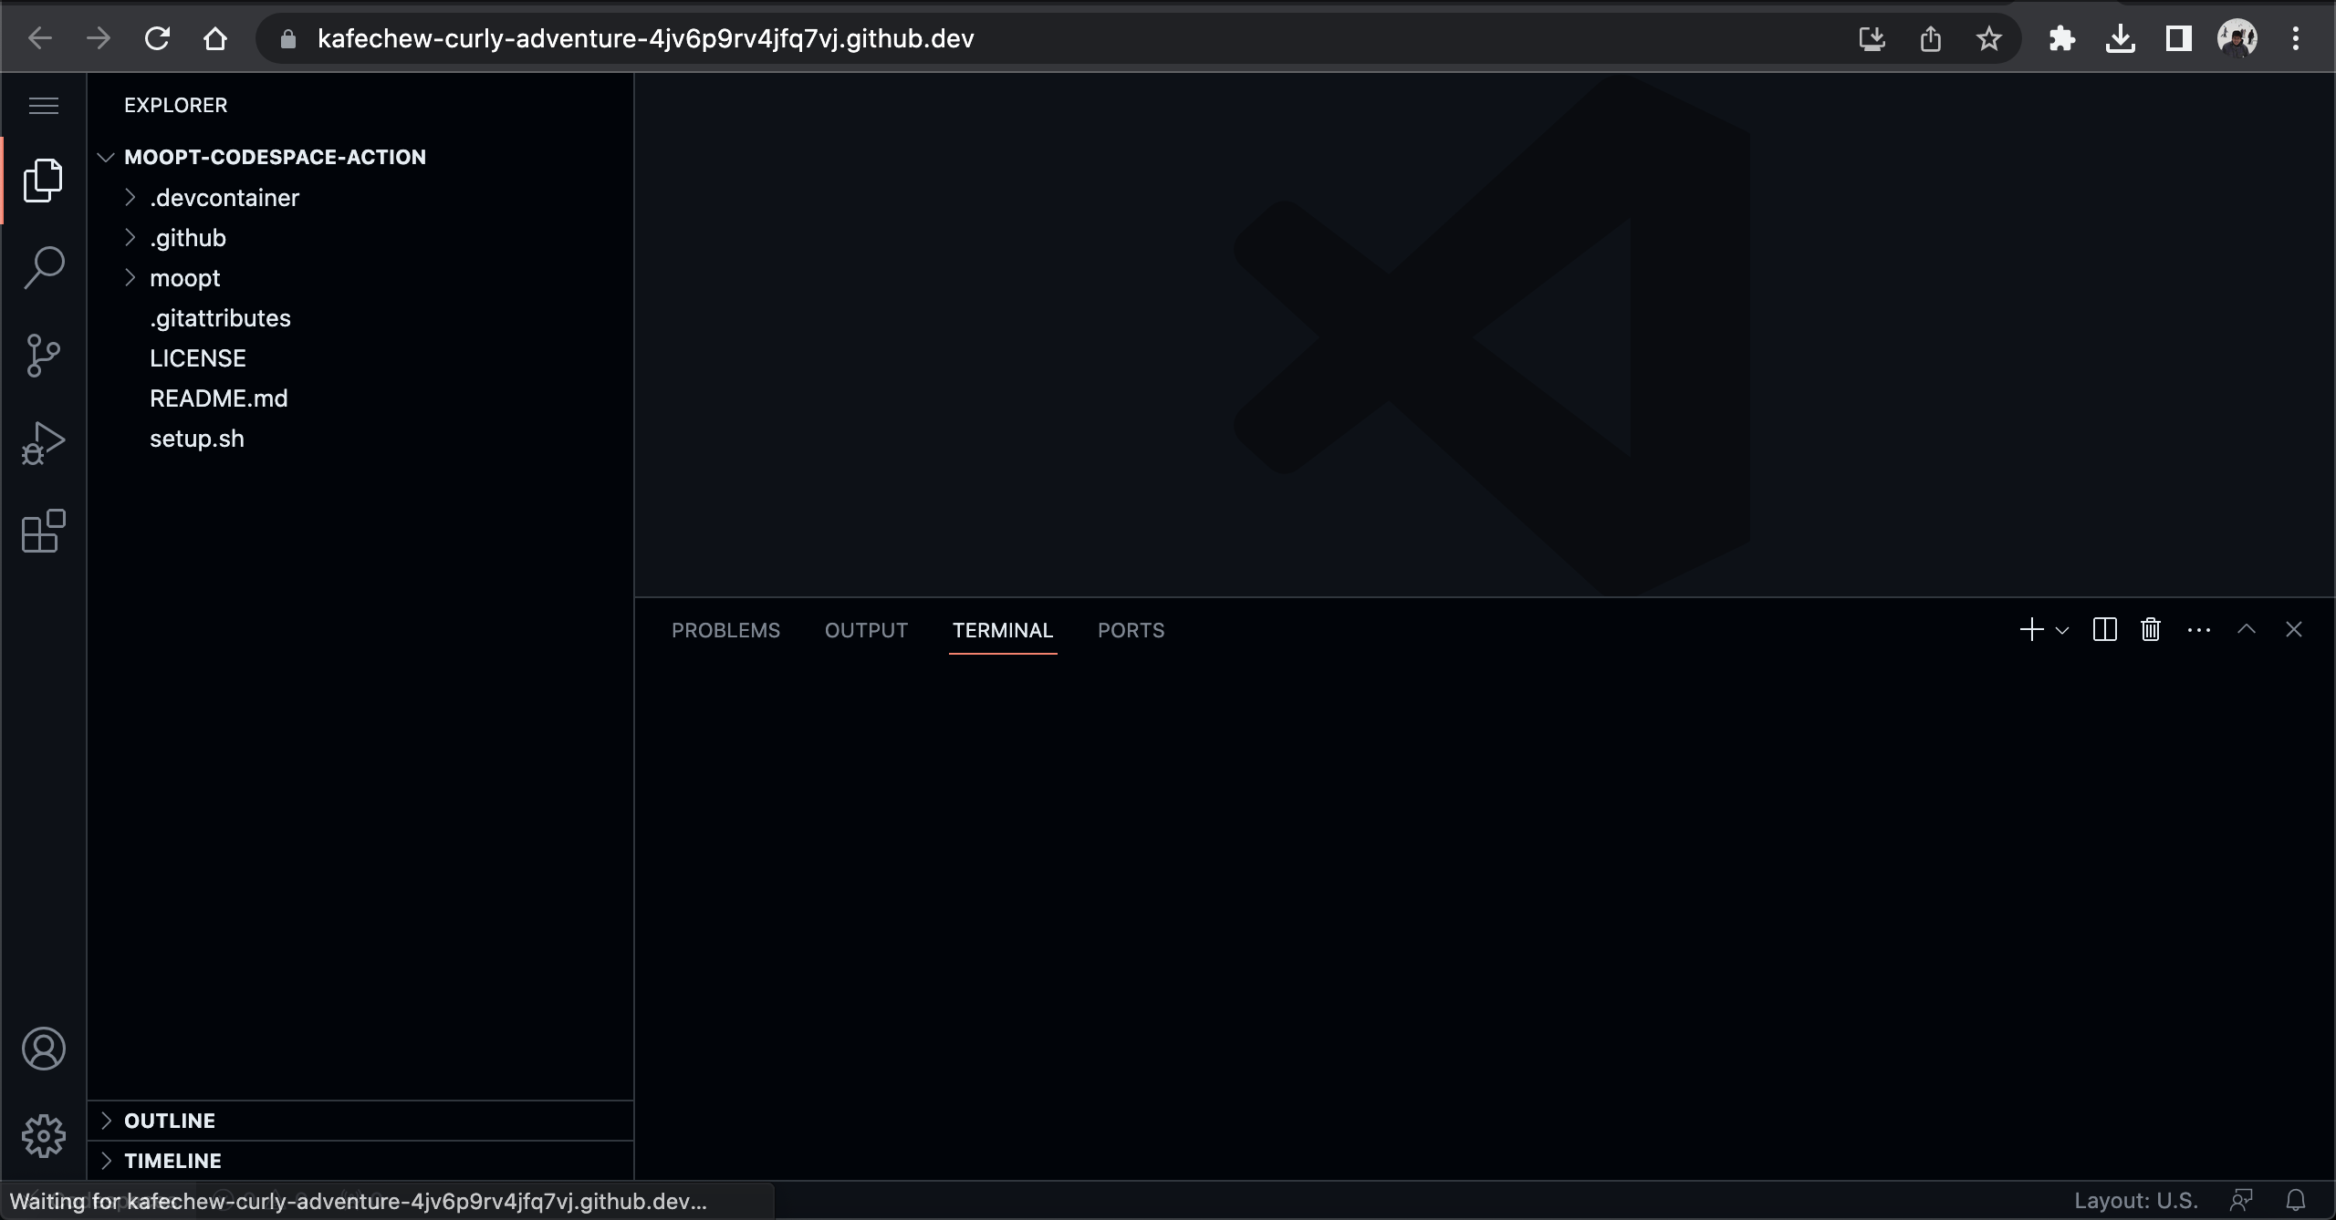Viewport: 2336px width, 1220px height.
Task: Open the PORTS tab
Action: click(1131, 629)
